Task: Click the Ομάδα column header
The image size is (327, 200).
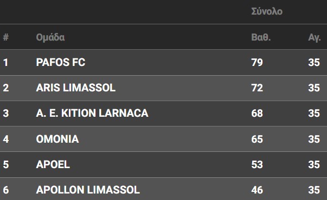Action: click(x=50, y=37)
